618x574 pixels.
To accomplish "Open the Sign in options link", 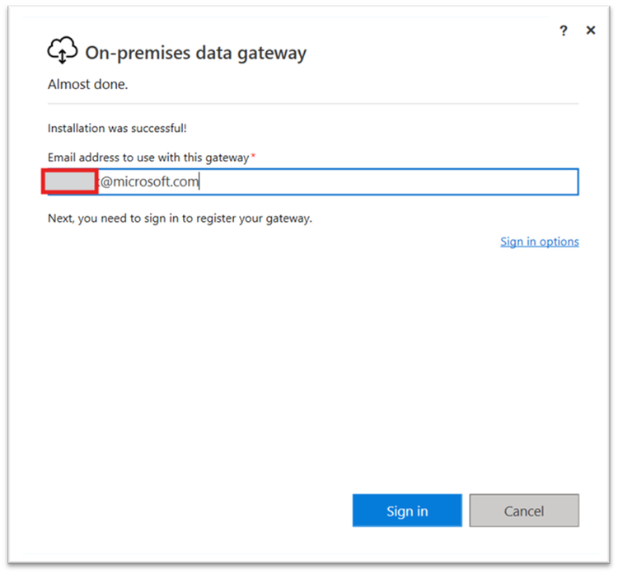I will pyautogui.click(x=539, y=242).
